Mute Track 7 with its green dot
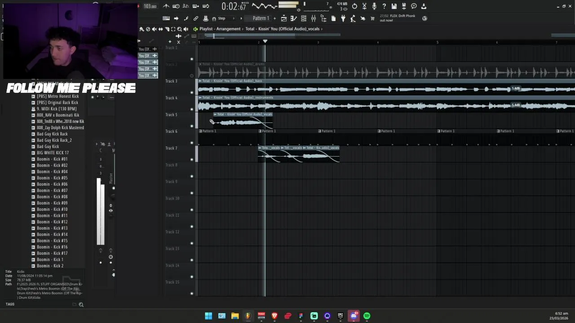 192,159
